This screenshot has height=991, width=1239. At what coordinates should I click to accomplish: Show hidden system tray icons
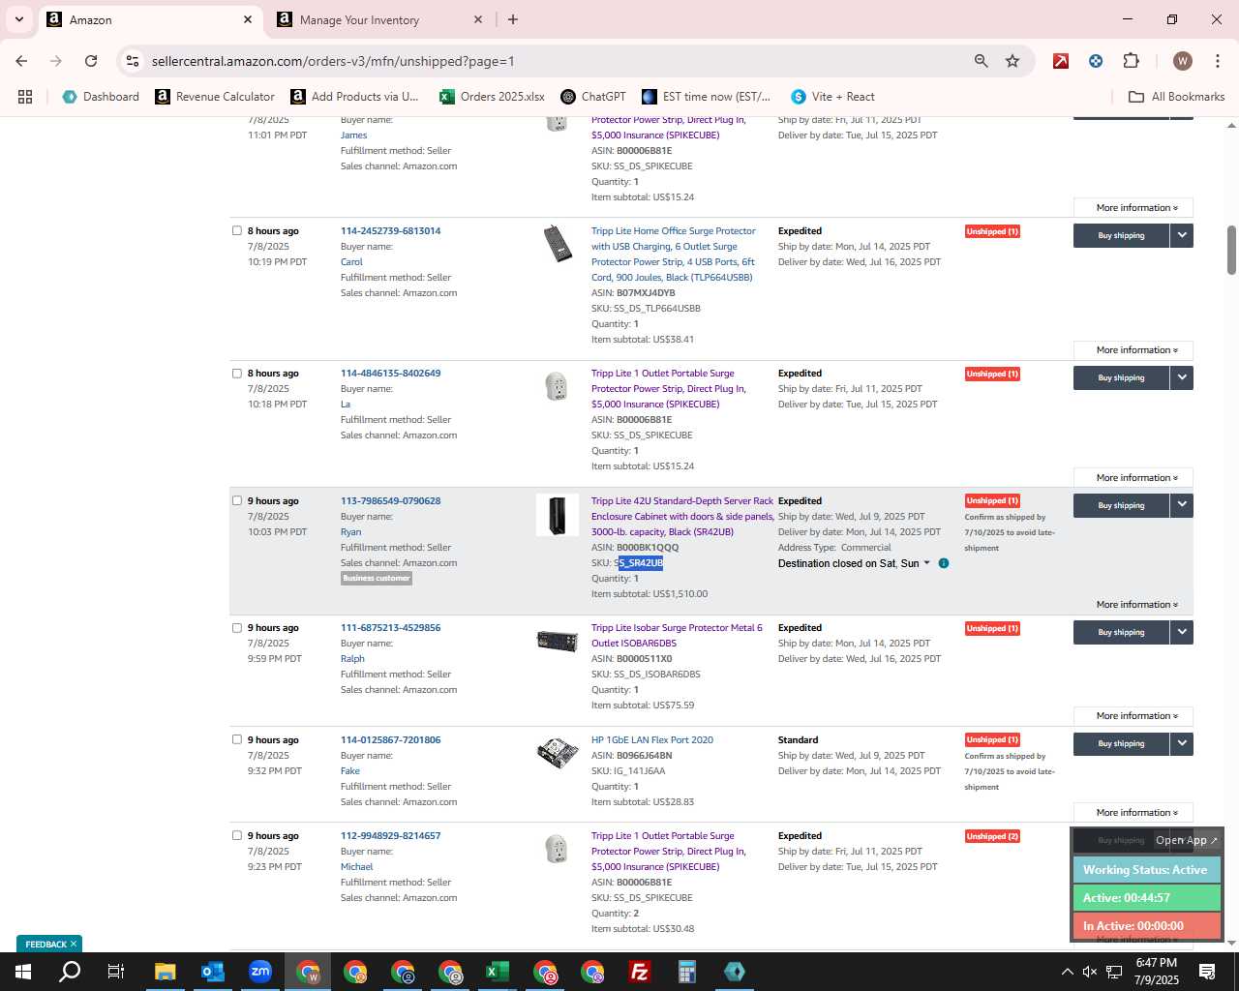[1067, 972]
